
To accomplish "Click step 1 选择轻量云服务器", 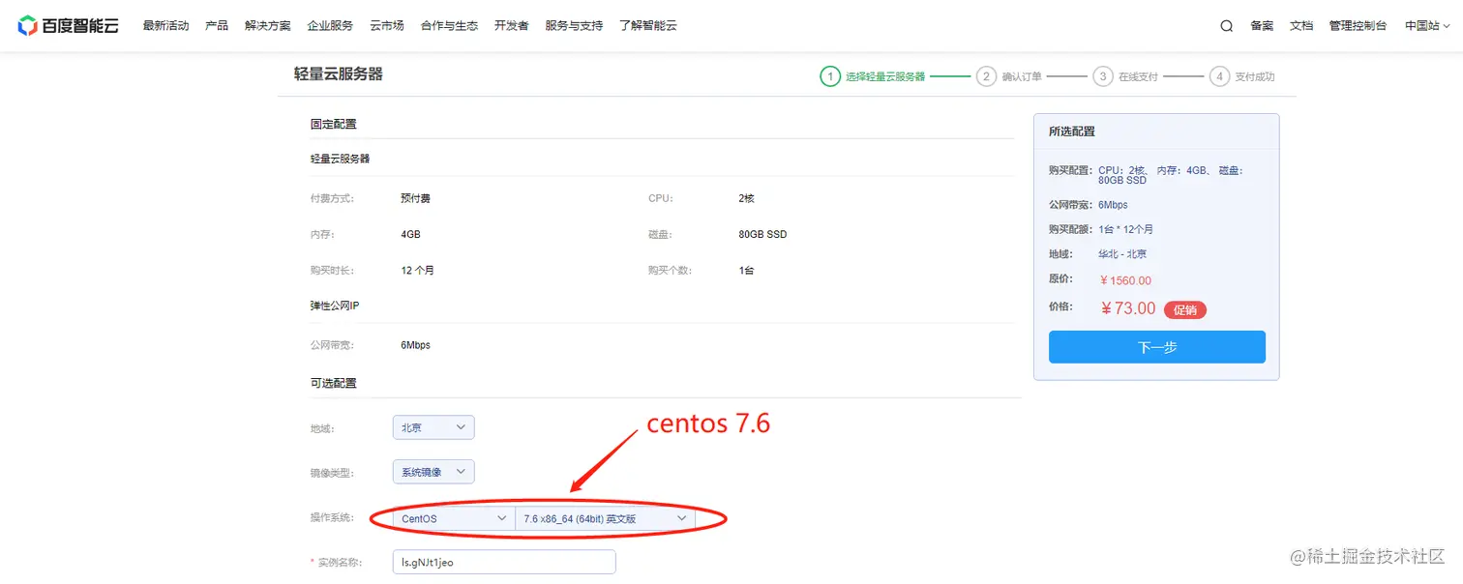I will [873, 76].
